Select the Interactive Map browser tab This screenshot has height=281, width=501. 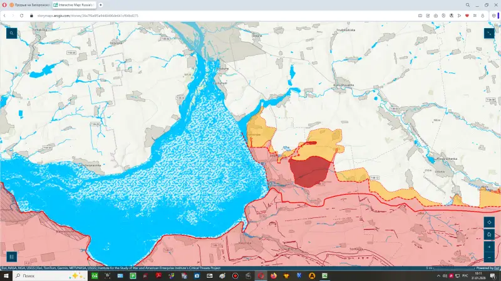(x=73, y=4)
